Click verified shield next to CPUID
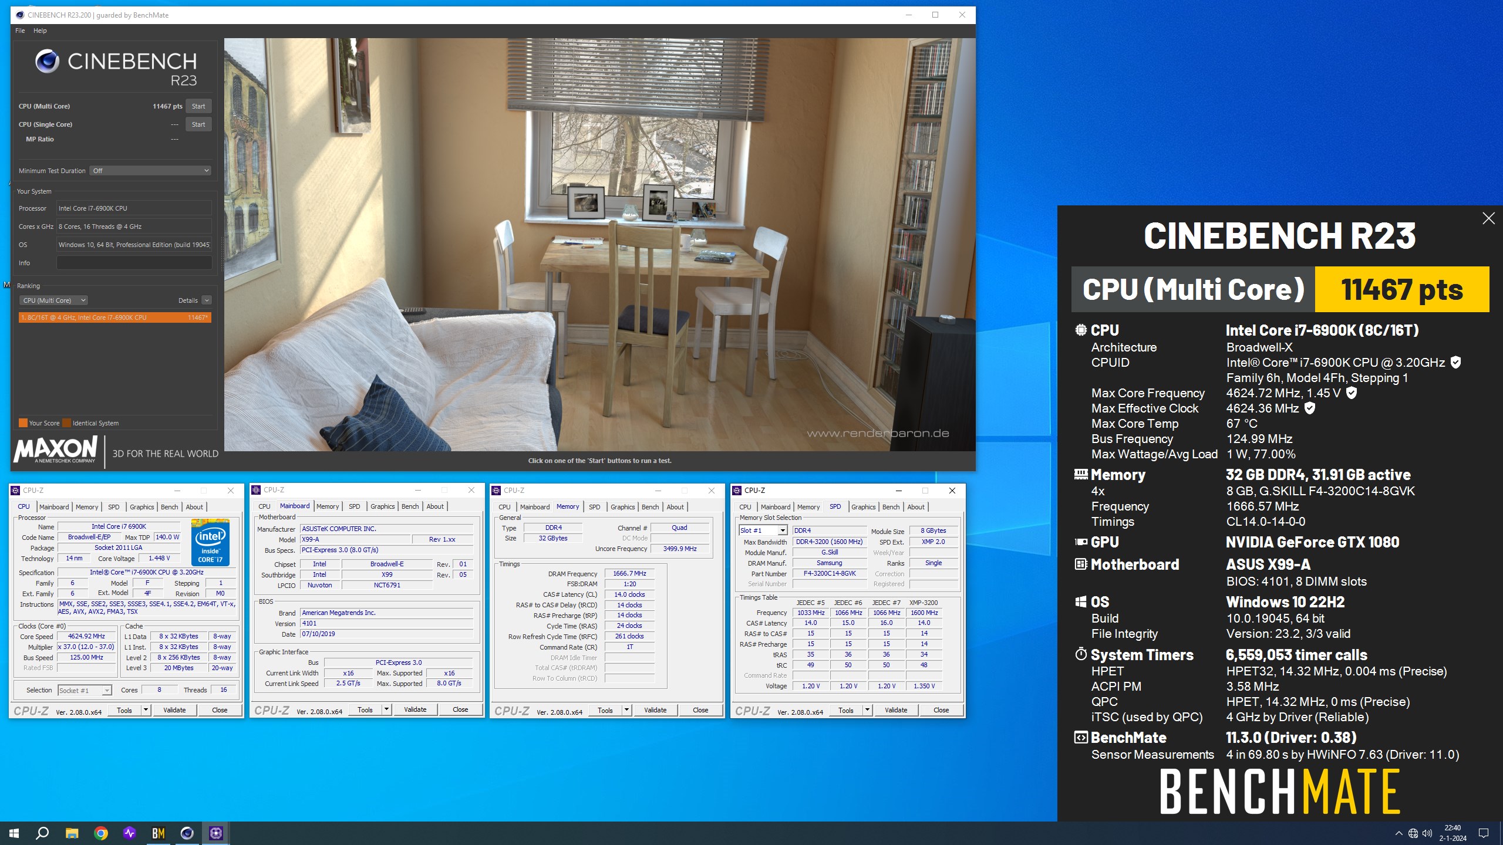The image size is (1503, 845). (x=1456, y=362)
